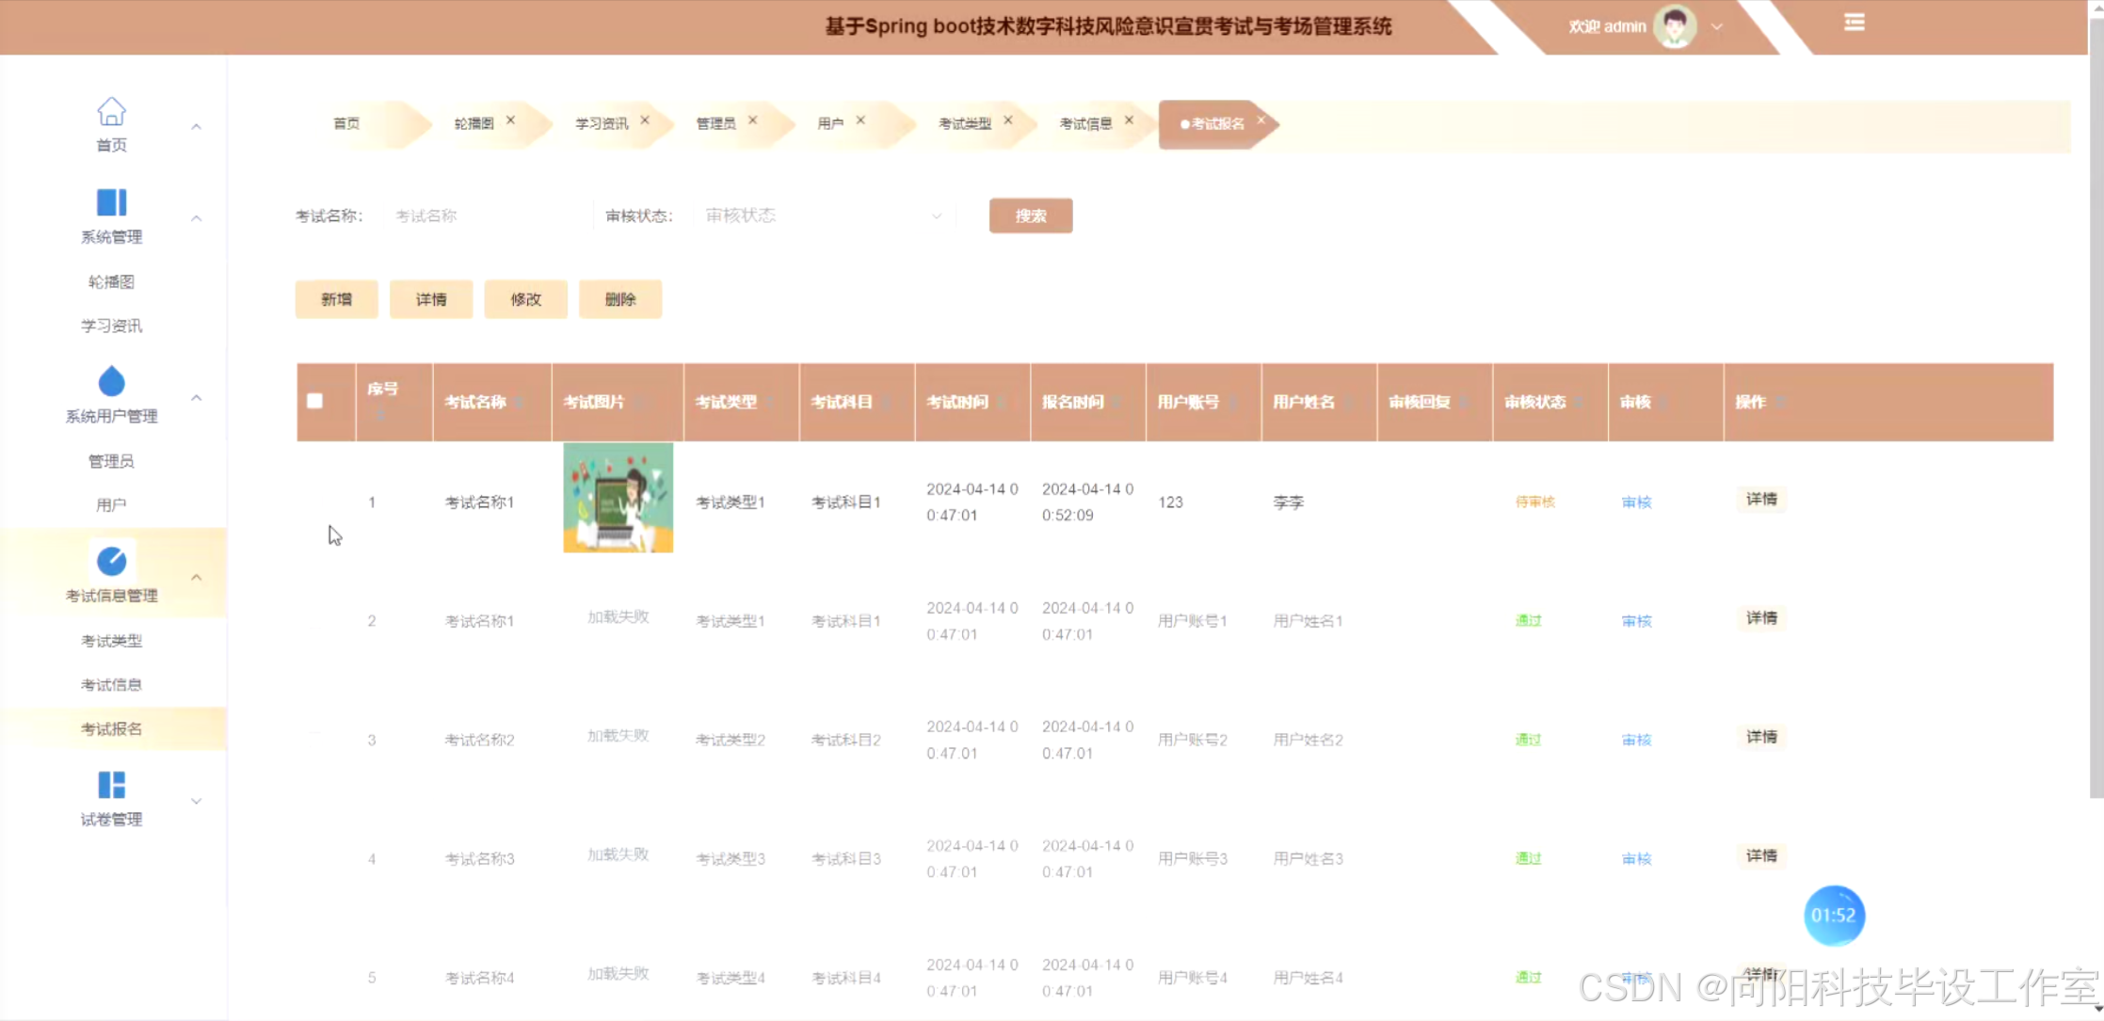
Task: Click the admin avatar picture
Action: pyautogui.click(x=1675, y=26)
